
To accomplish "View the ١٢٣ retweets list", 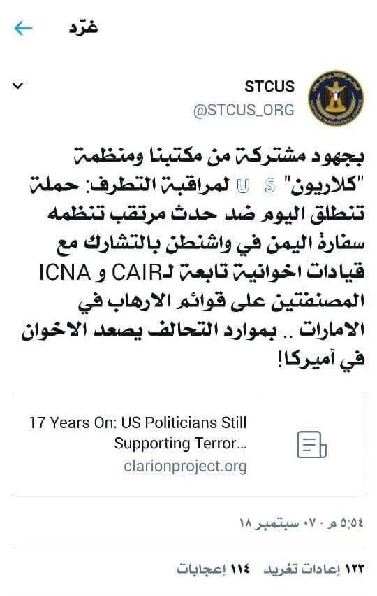I will pos(314,569).
